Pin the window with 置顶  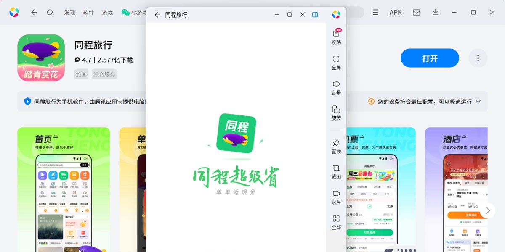point(336,146)
